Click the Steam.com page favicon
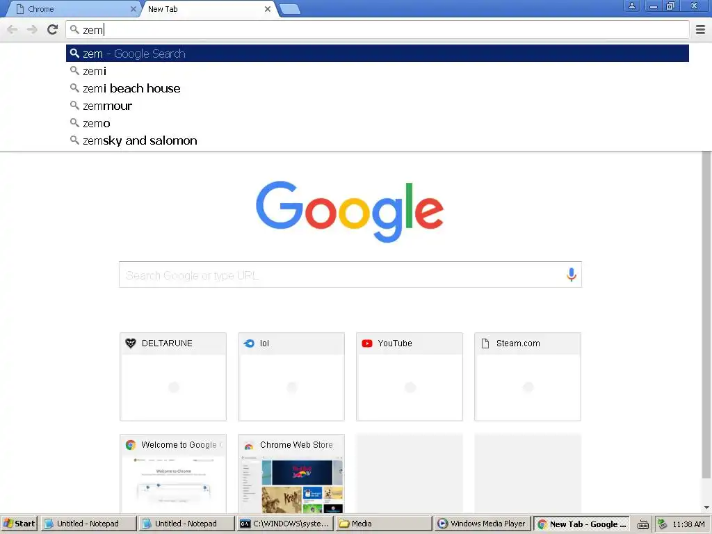 [x=485, y=343]
